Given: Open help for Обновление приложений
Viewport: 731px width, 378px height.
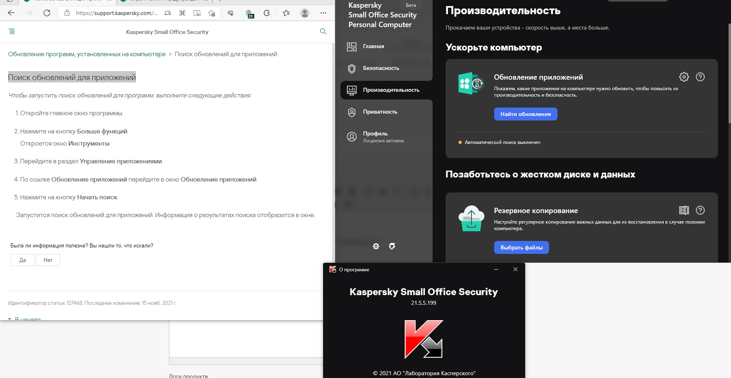Looking at the screenshot, I should 700,77.
